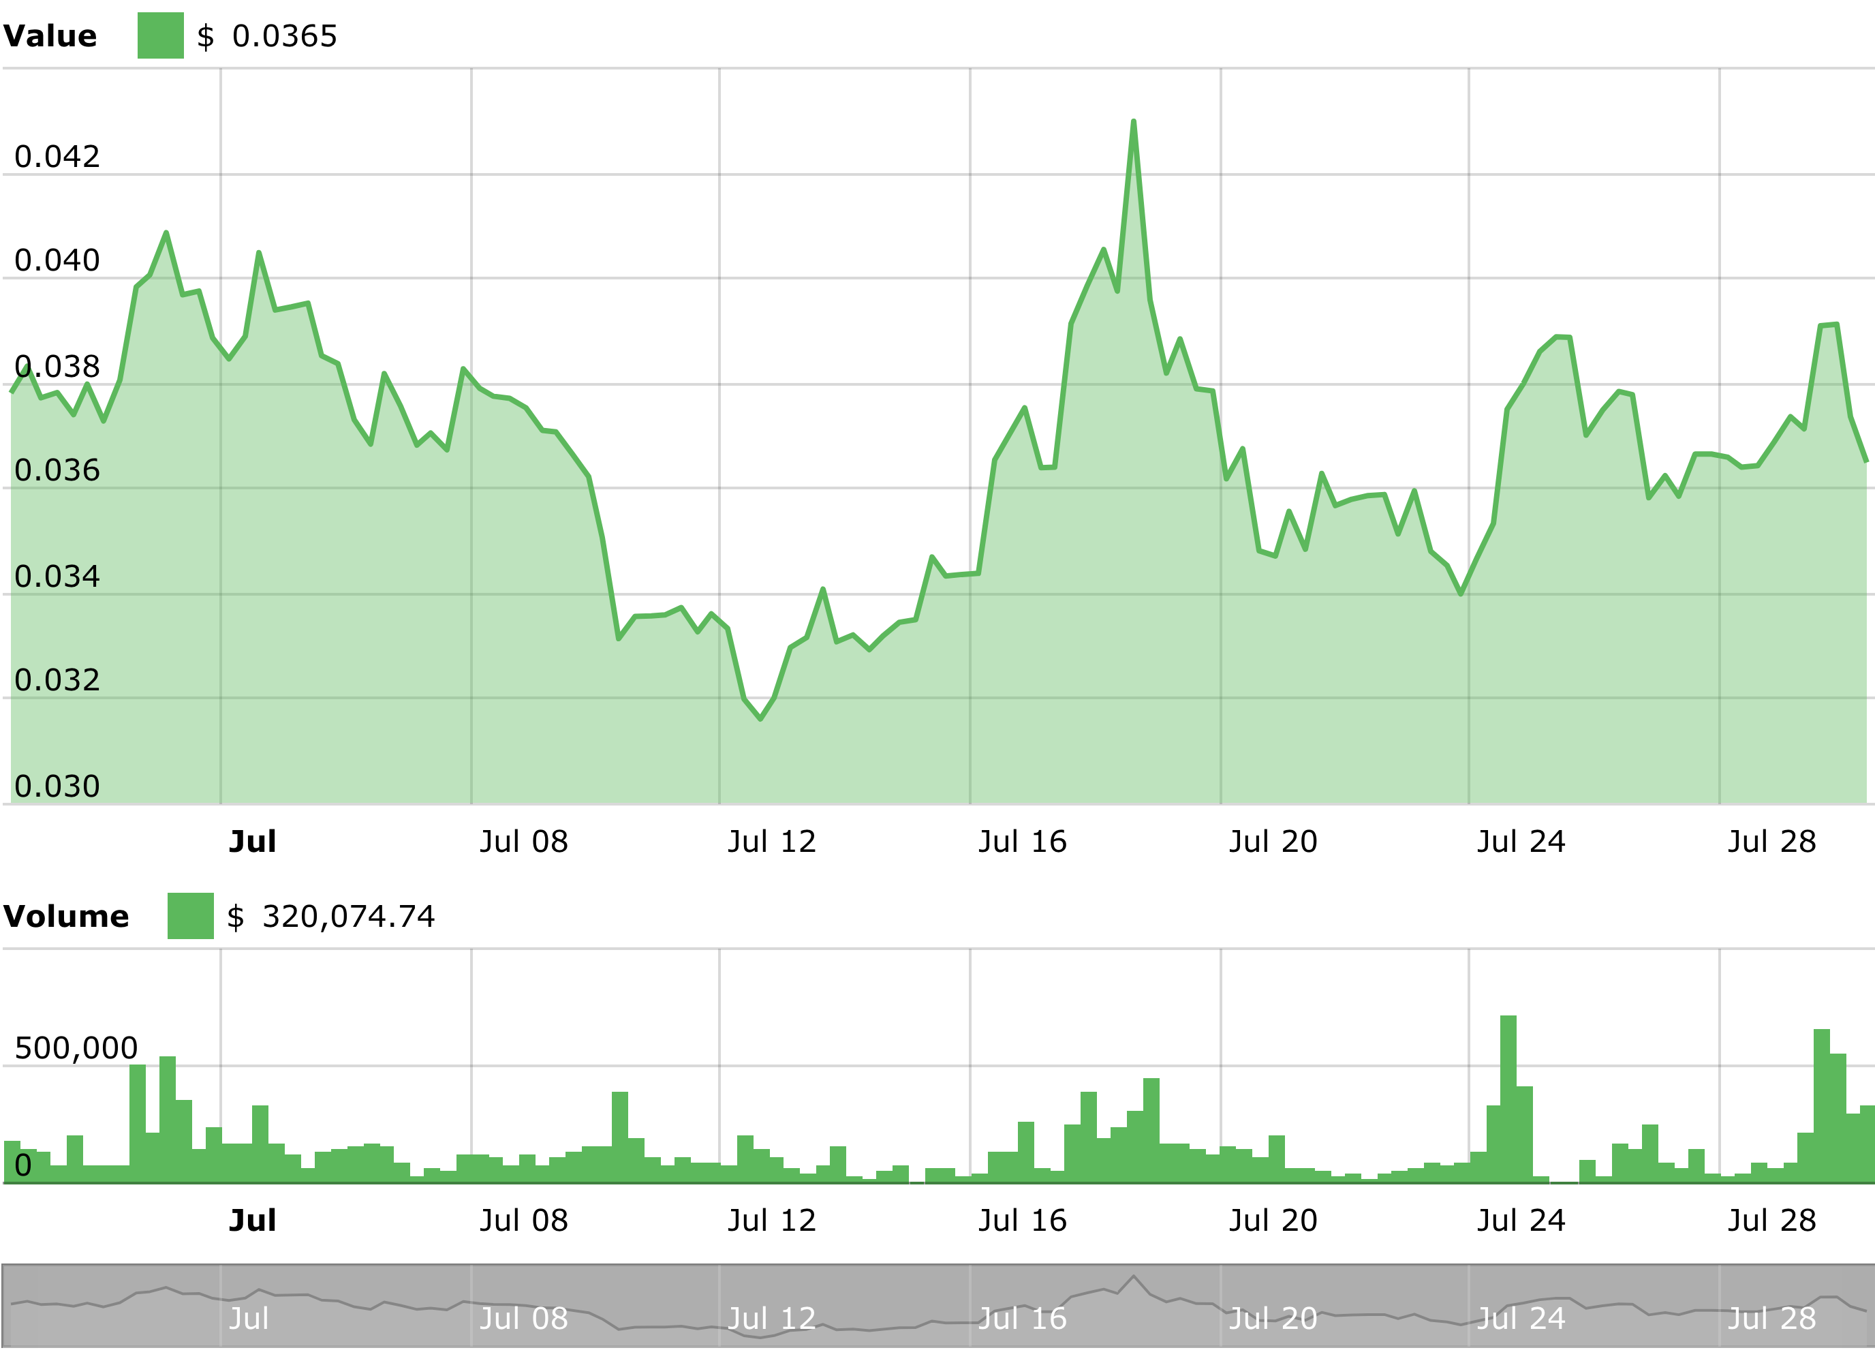Click the Jul 16 date under the value chart
Screen dimensions: 1875x1363
tap(1023, 842)
